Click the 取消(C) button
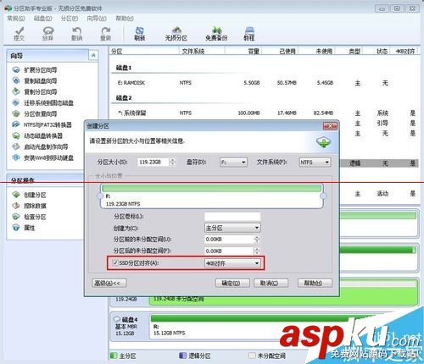Viewport: 424px width, 364px height. [271, 283]
